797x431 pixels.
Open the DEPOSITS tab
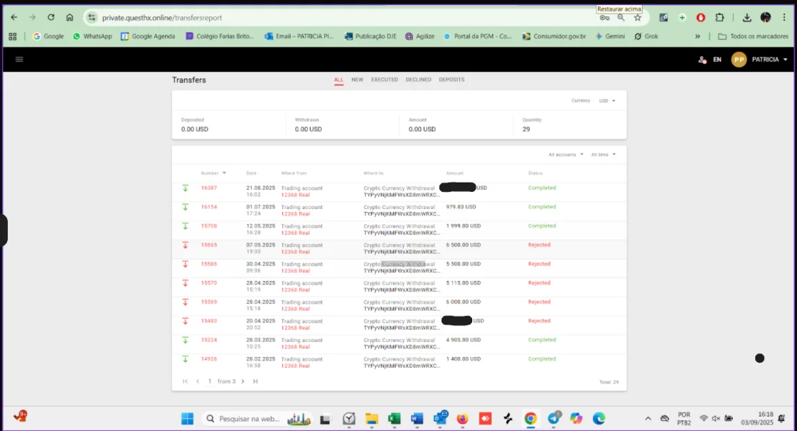[x=451, y=80]
